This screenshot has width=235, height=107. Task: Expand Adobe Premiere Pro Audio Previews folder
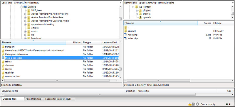[25, 14]
